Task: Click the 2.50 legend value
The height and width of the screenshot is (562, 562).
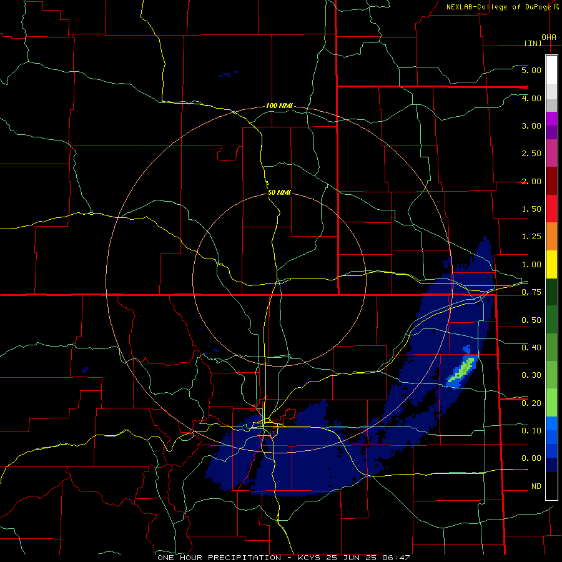Action: (531, 154)
